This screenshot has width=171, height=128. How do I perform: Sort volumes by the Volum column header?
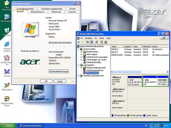click(117, 46)
